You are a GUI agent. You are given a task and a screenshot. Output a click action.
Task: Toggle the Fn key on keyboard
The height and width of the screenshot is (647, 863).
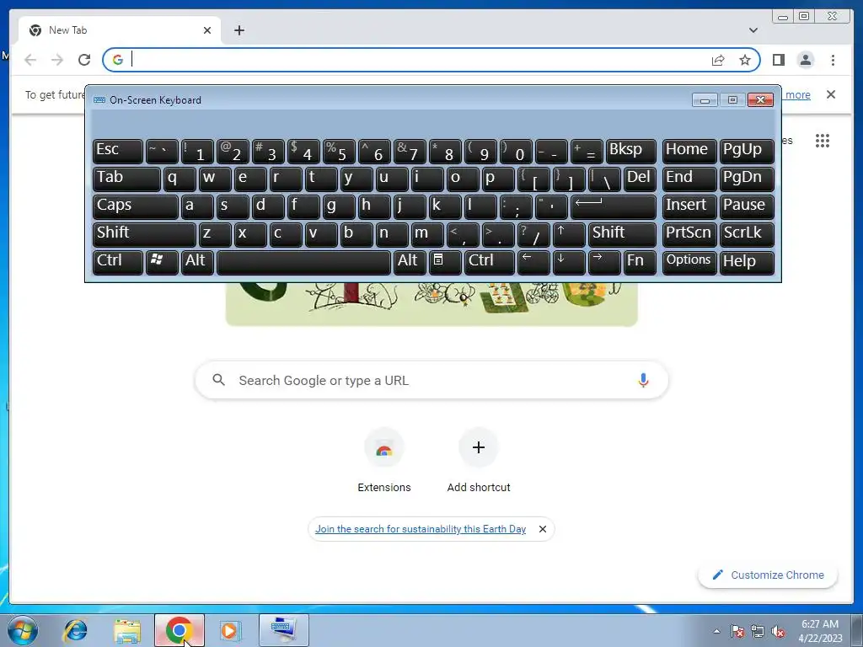coord(640,262)
